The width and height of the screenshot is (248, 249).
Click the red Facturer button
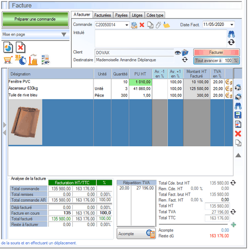point(216,52)
